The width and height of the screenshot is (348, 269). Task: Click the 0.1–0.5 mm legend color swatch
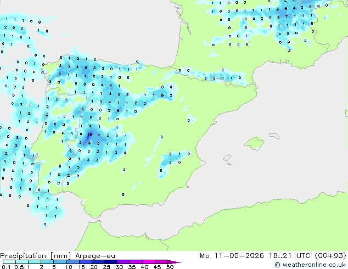(9, 262)
